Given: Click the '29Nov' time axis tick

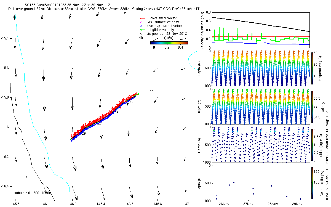Looking at the screenshot, I should [x=297, y=204].
